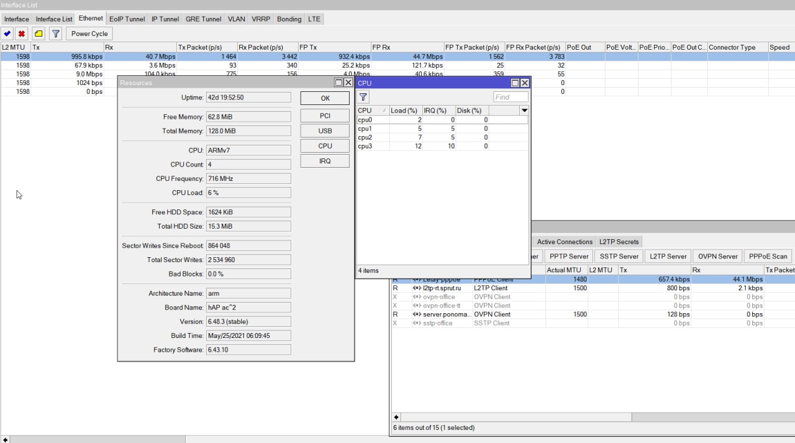This screenshot has width=795, height=443.
Task: Open the Interface List filter funnel
Action: (x=55, y=34)
